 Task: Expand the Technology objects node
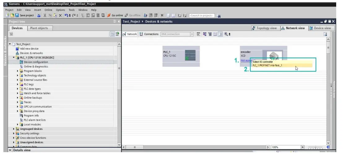(18, 75)
